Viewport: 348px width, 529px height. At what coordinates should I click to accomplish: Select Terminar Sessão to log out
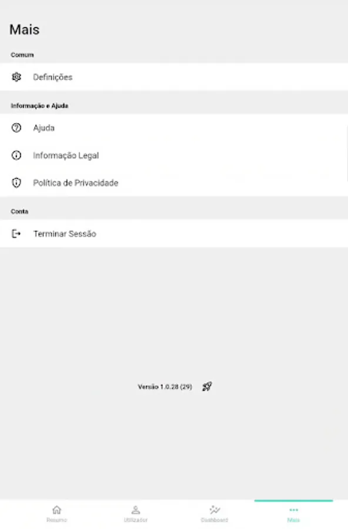(174, 233)
